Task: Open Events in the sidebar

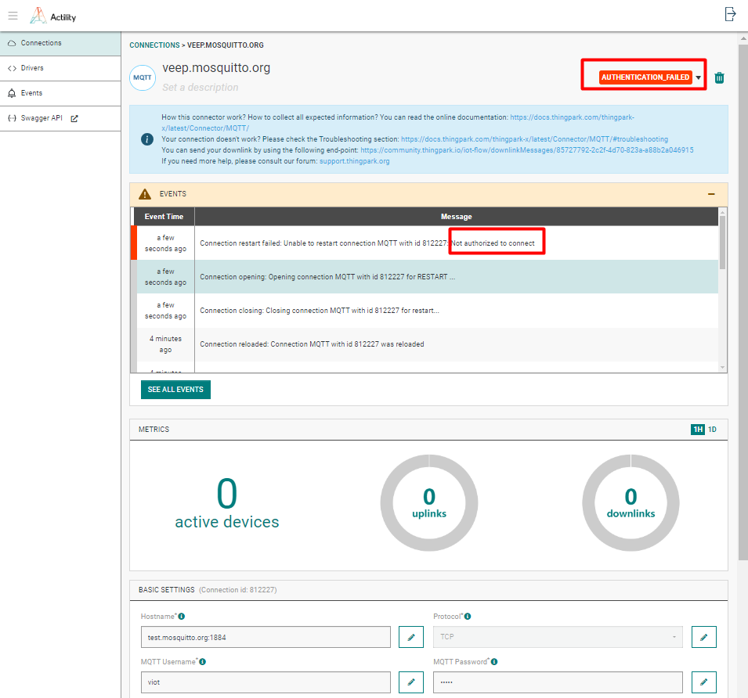Action: click(60, 93)
